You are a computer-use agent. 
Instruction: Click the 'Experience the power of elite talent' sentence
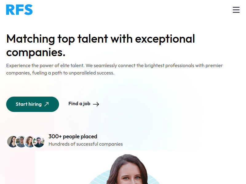click(45, 66)
